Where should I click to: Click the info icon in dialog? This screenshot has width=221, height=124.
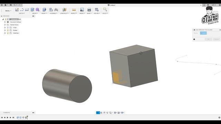pyautogui.click(x=194, y=39)
